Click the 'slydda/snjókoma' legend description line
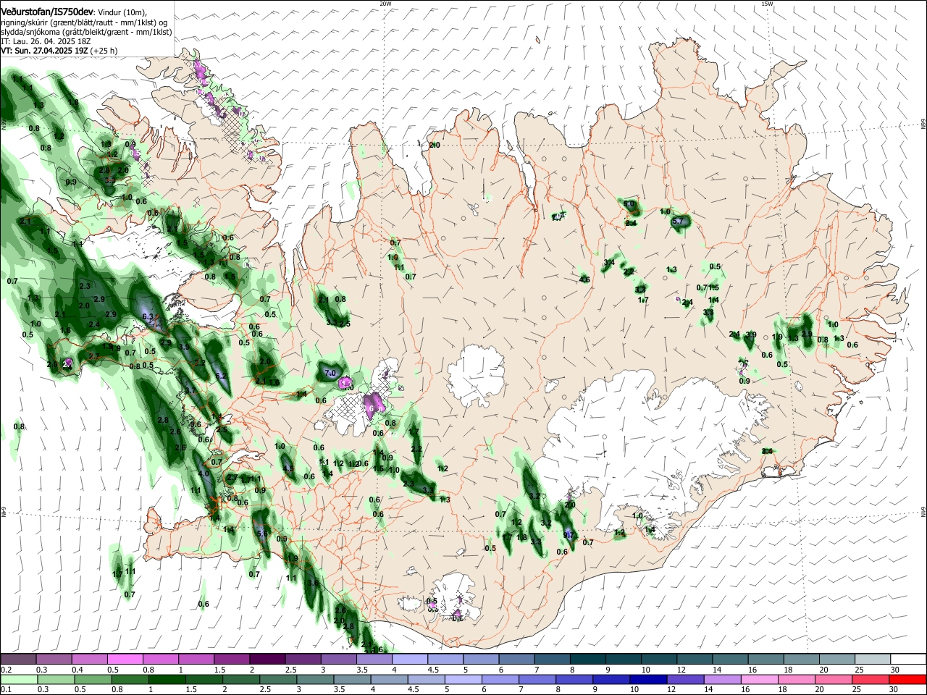927x695 pixels. pyautogui.click(x=86, y=32)
